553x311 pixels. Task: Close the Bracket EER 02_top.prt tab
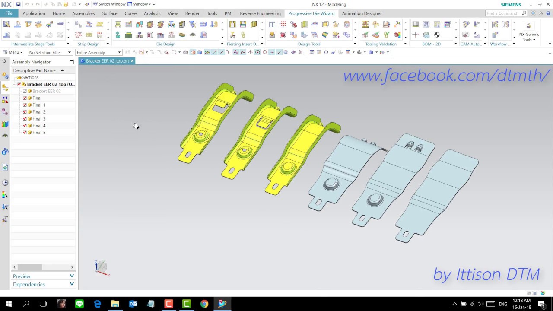click(x=132, y=61)
